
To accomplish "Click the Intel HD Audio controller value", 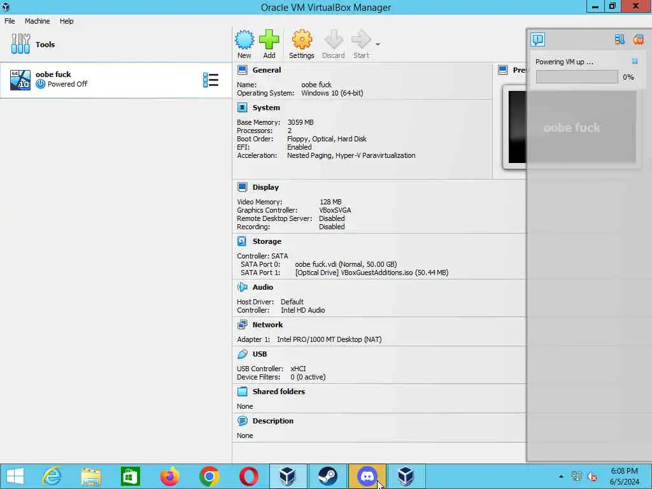I will point(302,310).
